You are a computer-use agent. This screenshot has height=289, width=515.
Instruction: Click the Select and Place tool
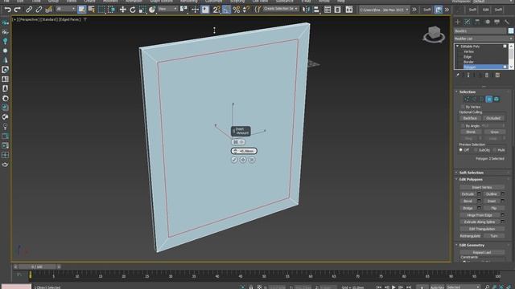[x=152, y=10]
